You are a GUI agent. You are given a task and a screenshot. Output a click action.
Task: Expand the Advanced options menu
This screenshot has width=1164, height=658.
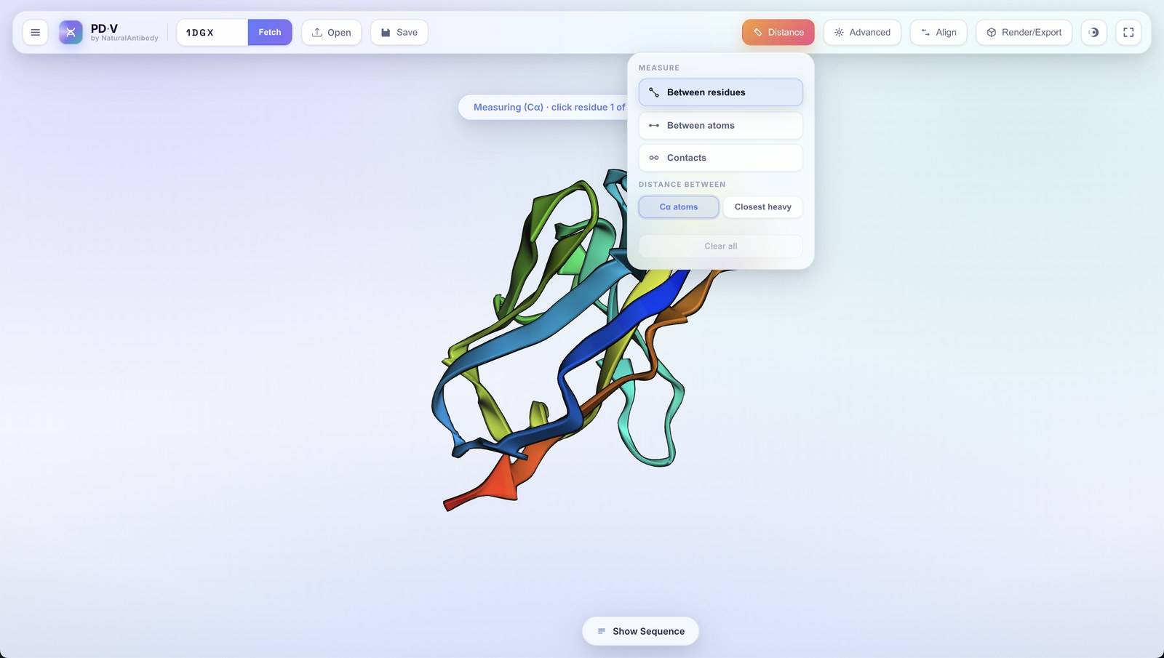(862, 32)
